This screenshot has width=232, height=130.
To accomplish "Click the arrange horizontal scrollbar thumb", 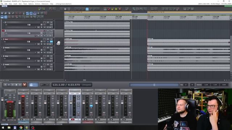I will point(84,80).
